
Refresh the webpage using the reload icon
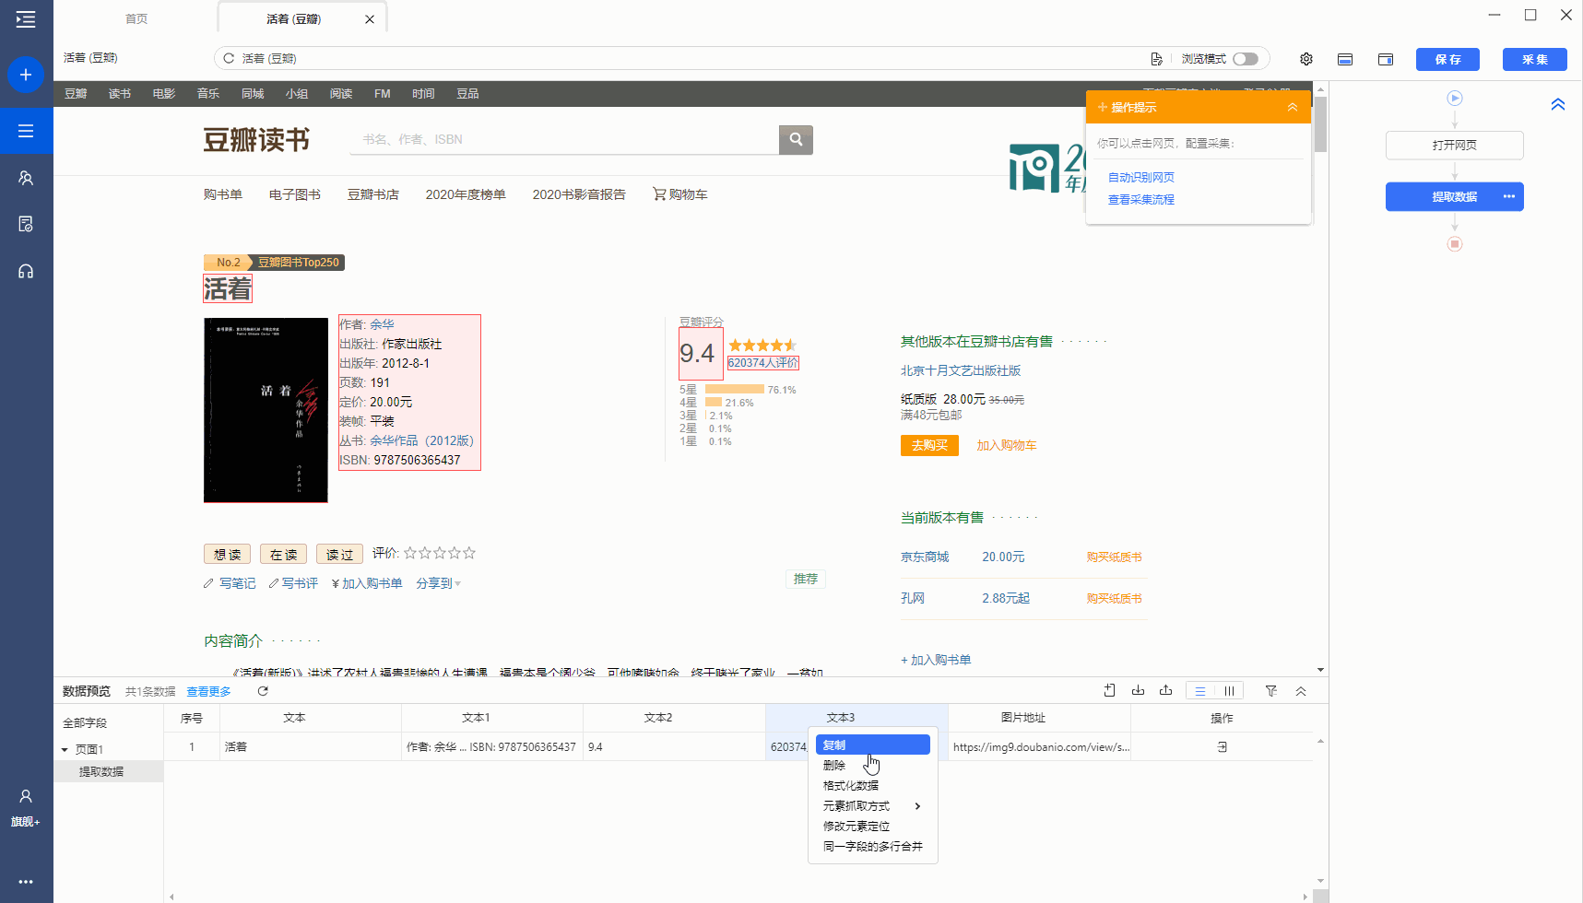228,57
